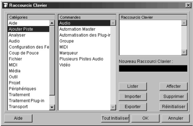Click the Commandes column header
Image resolution: width=193 pixels, height=126 pixels.
87,17
